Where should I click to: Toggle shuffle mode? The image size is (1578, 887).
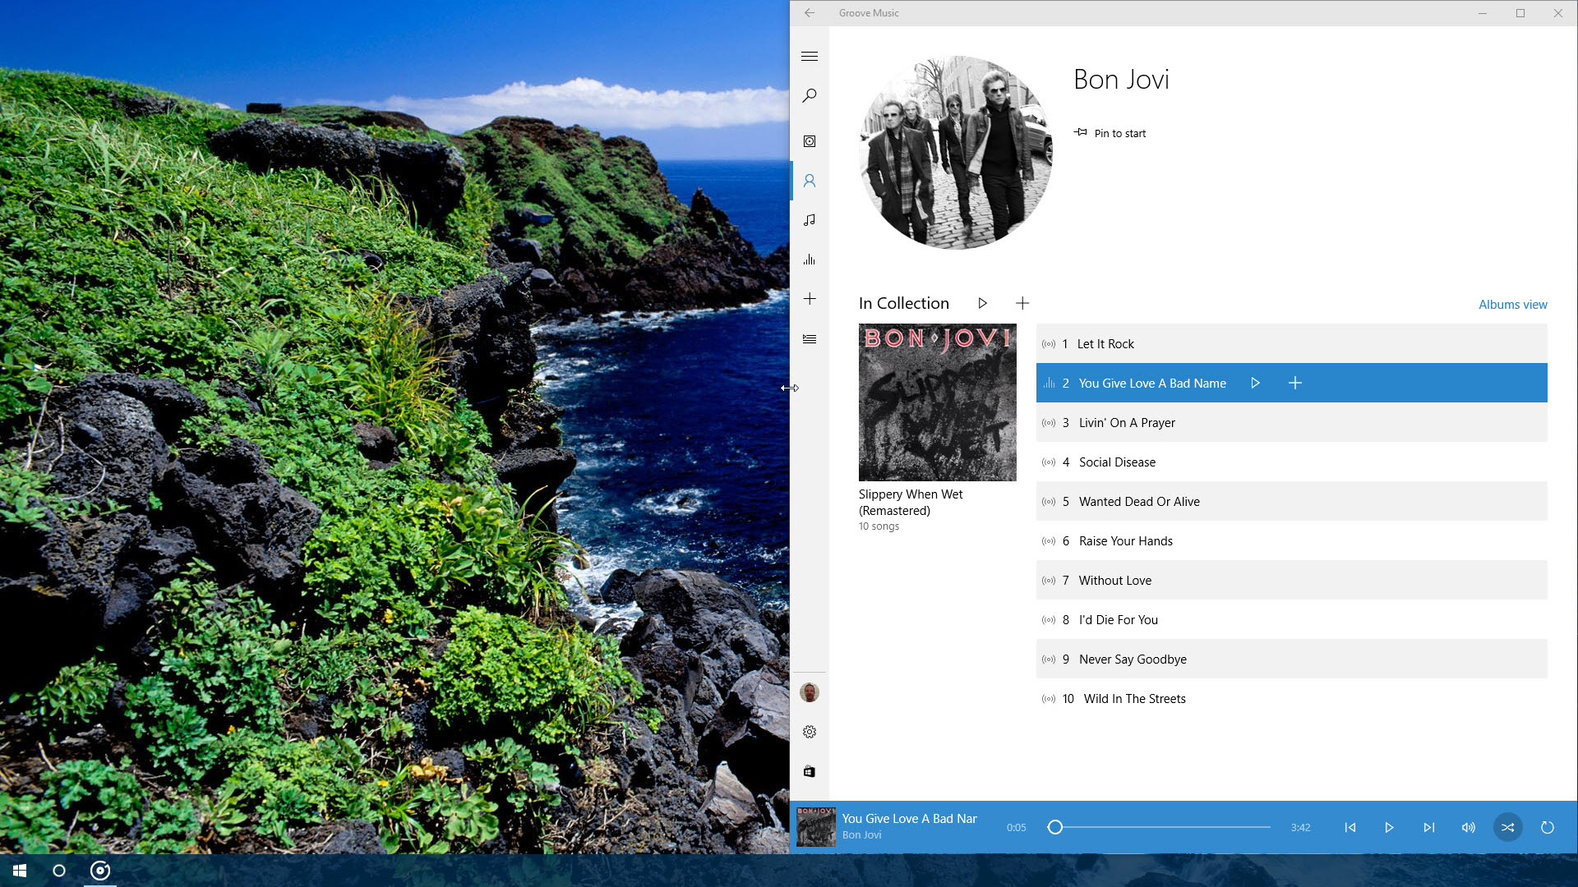tap(1507, 828)
